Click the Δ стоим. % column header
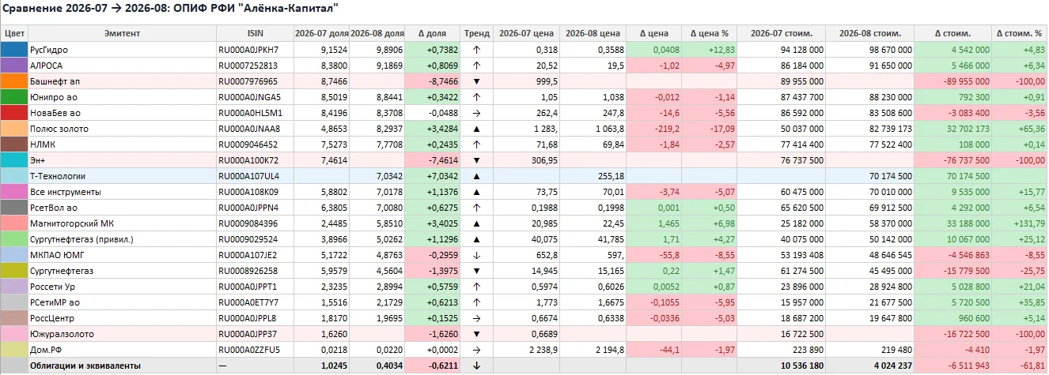This screenshot has height=375, width=1049. click(x=1020, y=33)
